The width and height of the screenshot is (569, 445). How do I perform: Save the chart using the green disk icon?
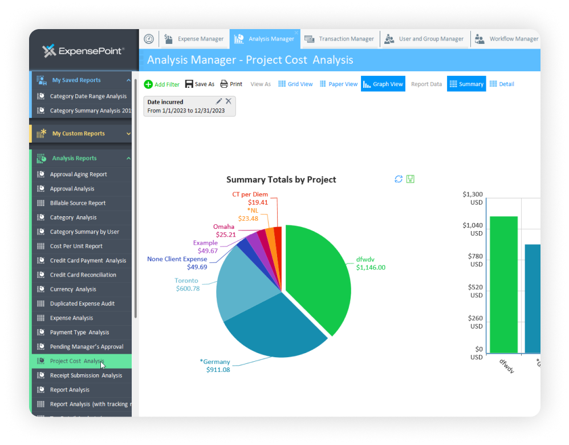pos(410,179)
